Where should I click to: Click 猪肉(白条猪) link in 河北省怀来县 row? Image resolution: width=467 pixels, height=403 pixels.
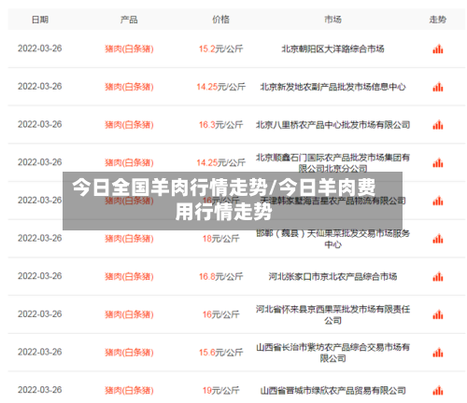pos(129,314)
